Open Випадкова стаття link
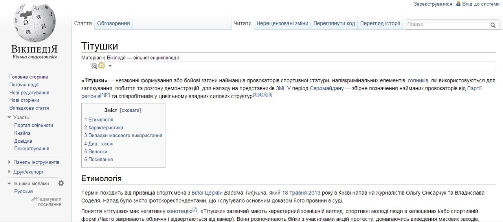503x222 pixels. (29, 108)
